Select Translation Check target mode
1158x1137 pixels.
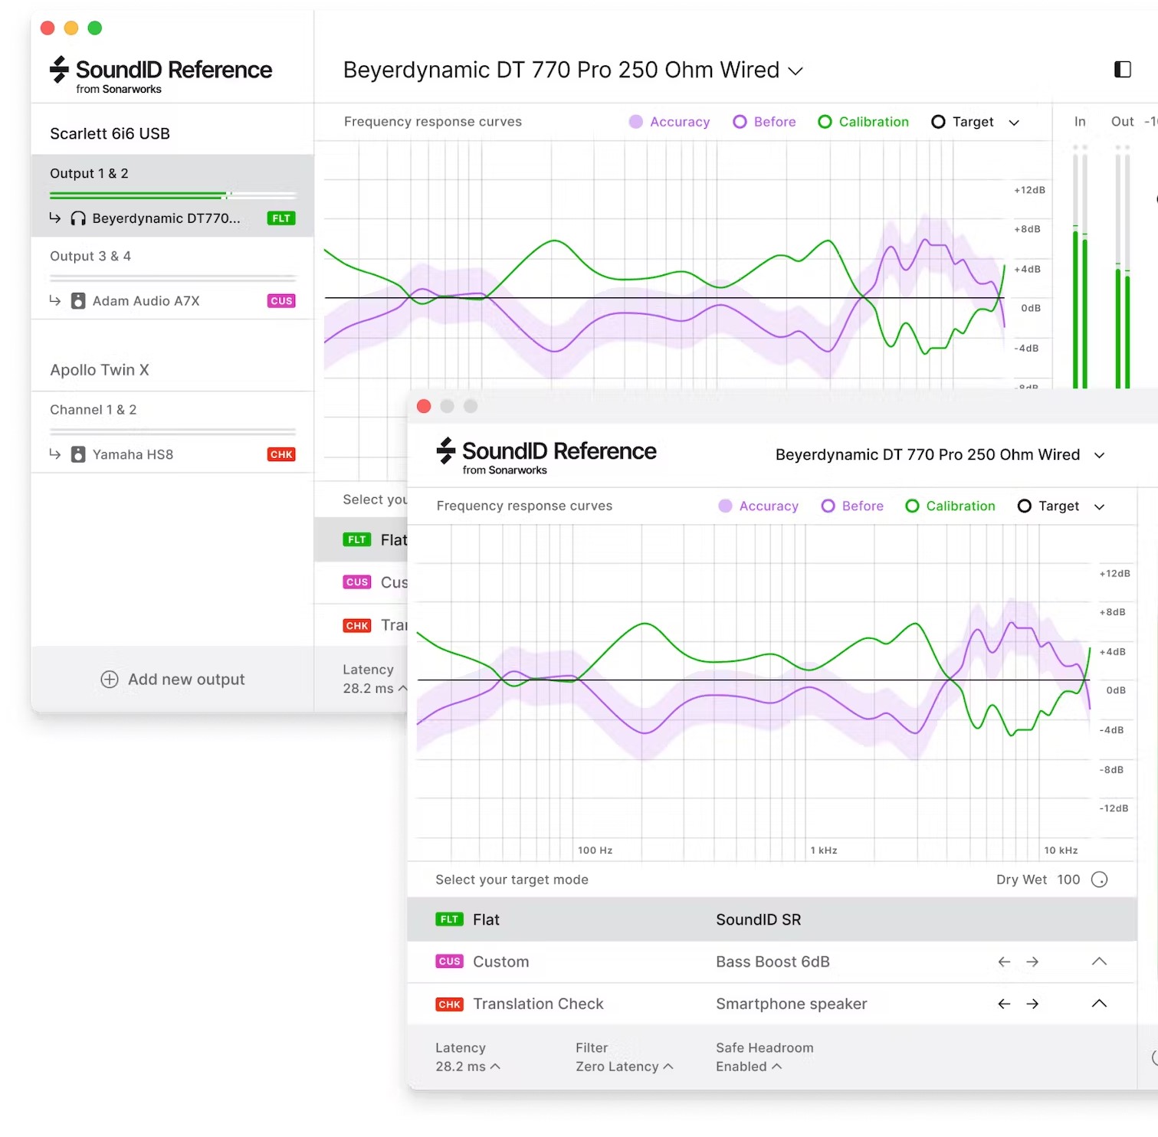(772, 1004)
